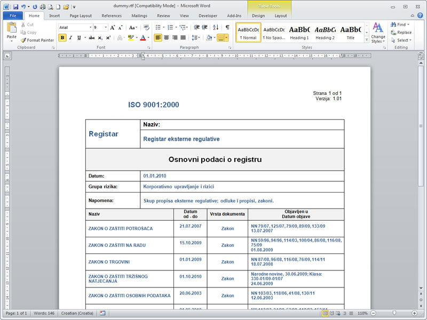Click the Paste clipboard icon

(x=11, y=28)
